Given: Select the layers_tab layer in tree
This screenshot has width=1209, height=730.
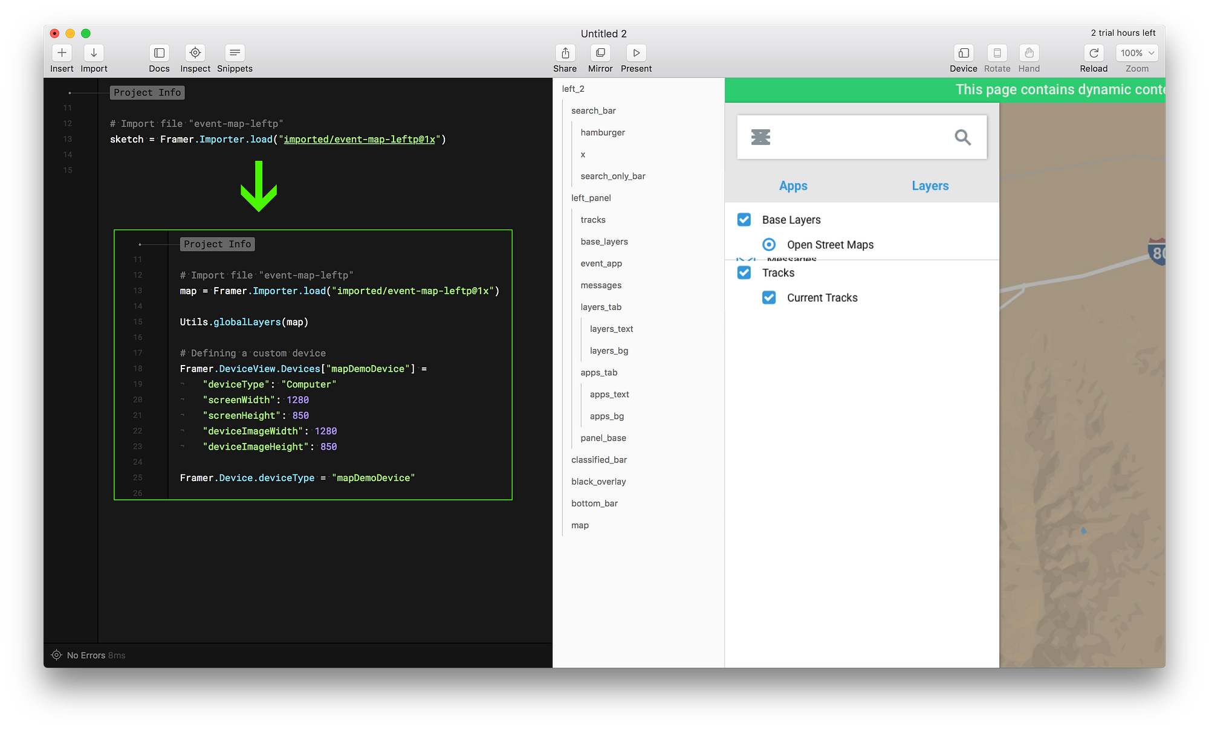Looking at the screenshot, I should [601, 307].
